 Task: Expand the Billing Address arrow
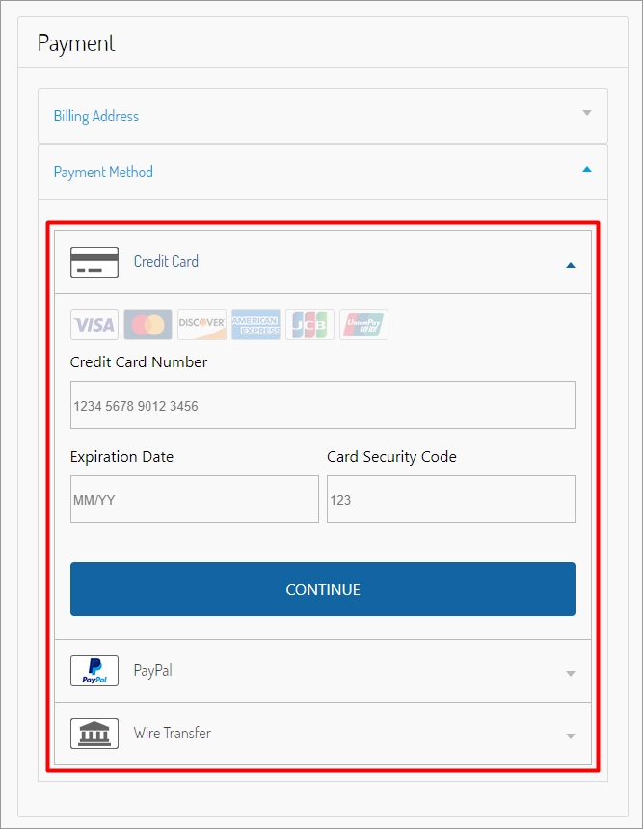(x=587, y=113)
